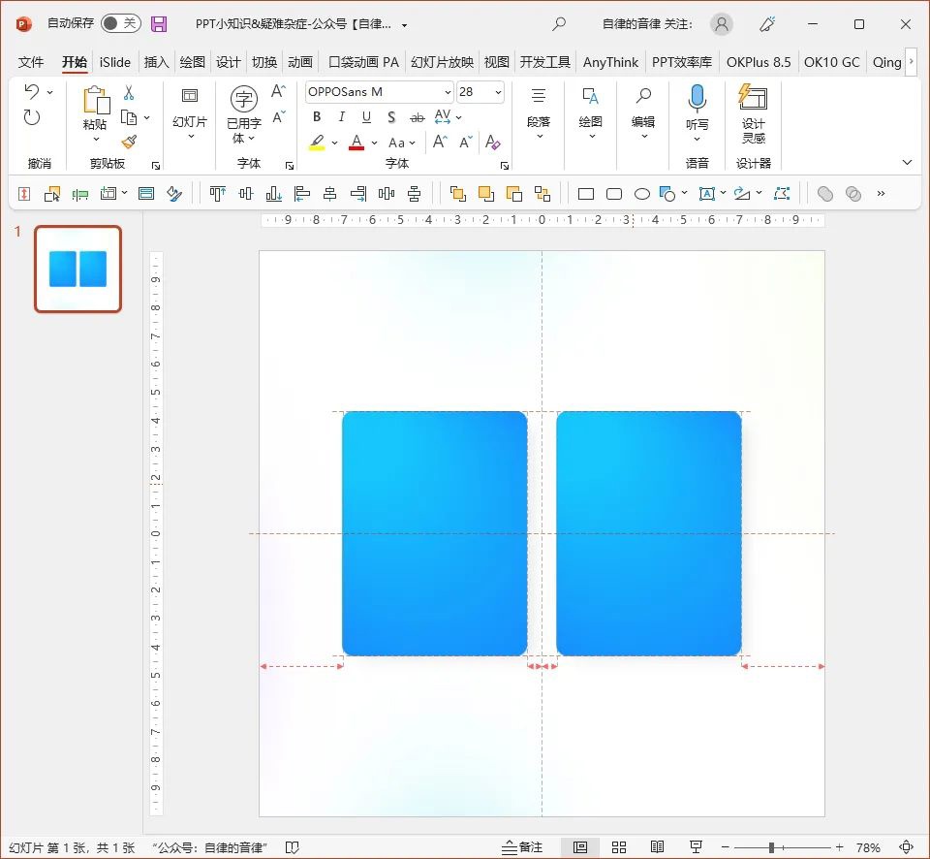Select slide 1 thumbnail

pyautogui.click(x=78, y=270)
